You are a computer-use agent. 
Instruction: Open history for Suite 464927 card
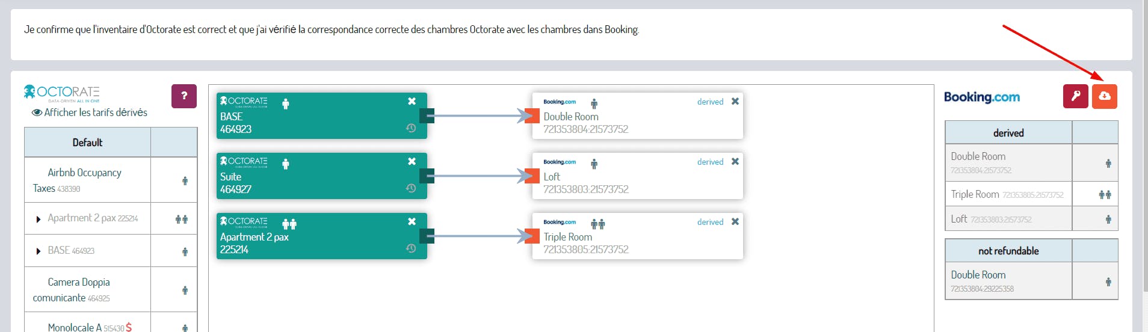411,188
